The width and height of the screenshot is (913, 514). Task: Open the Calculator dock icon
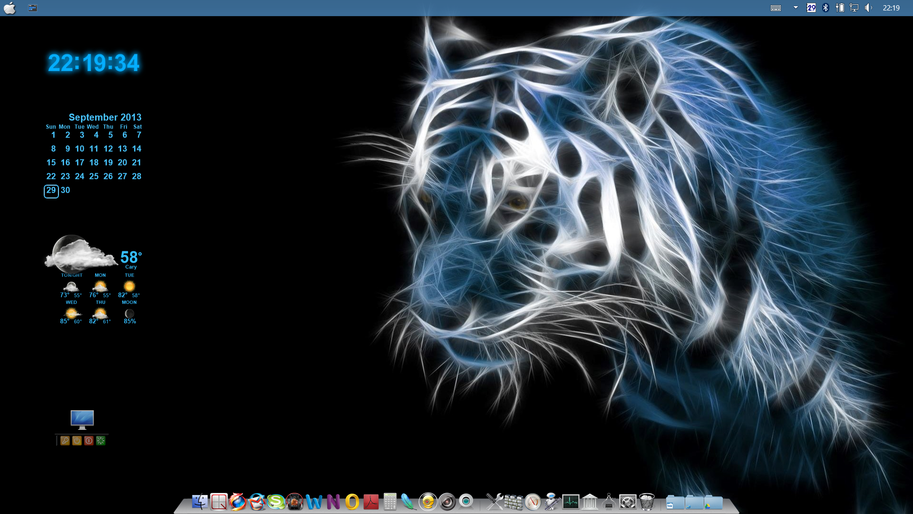390,502
